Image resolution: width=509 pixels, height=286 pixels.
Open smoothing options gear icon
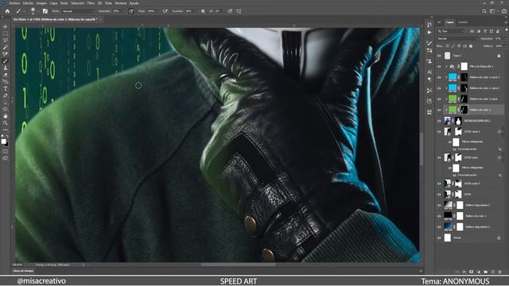click(x=203, y=11)
